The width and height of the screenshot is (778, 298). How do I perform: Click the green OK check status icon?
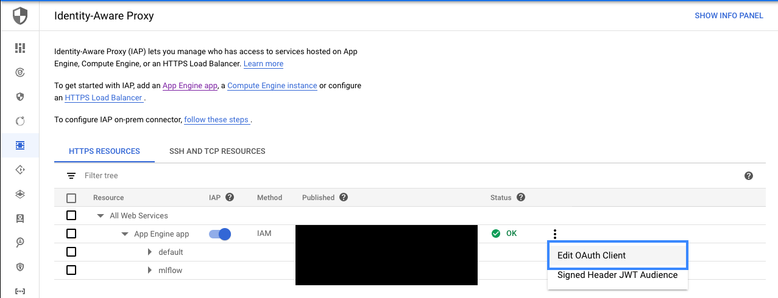[x=496, y=234]
